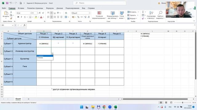The height and width of the screenshot is (110, 197).
Task: Open the font size dropdown
Action: pyautogui.click(x=37, y=13)
